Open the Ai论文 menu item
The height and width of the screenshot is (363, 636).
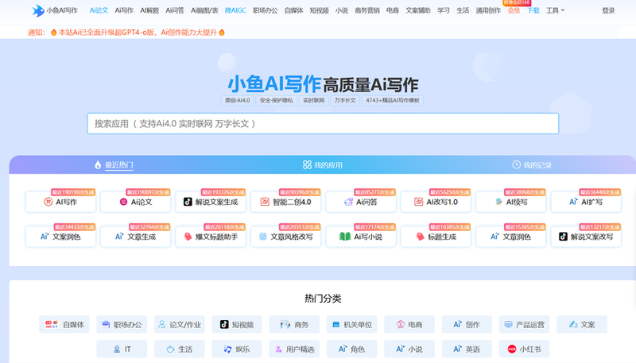[x=99, y=10]
